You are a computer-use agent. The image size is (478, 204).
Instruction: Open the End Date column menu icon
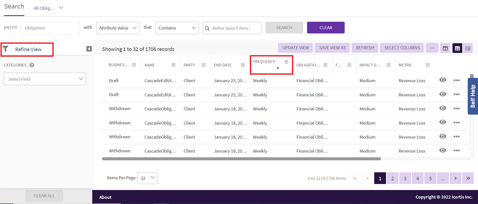coord(243,65)
